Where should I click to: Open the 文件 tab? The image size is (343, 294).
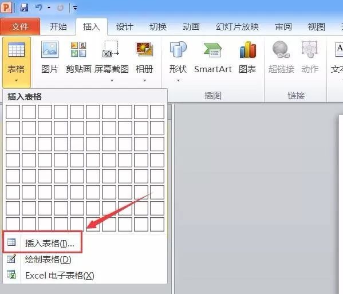tap(20, 27)
